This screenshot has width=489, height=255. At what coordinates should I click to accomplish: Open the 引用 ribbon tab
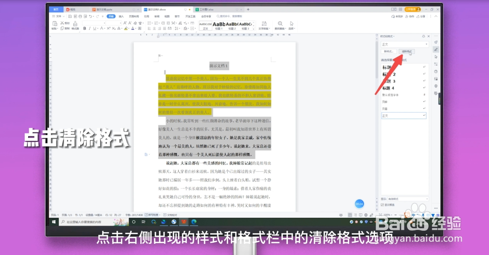tap(147, 16)
